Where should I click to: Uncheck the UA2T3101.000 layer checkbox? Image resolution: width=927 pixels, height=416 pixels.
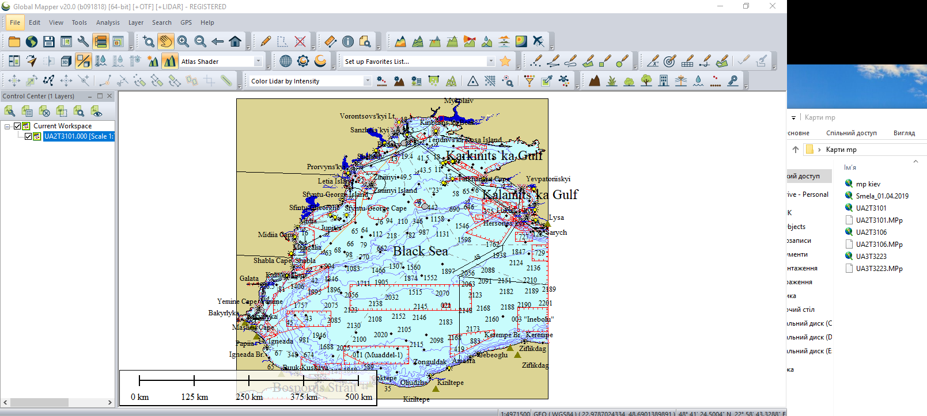click(28, 136)
